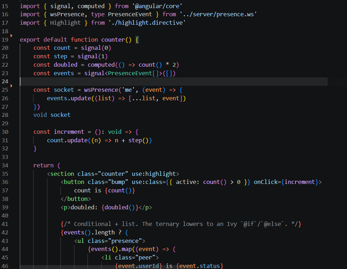Click the step variable declaration on line 21
Screen dimensions: 347x269
tap(60, 56)
